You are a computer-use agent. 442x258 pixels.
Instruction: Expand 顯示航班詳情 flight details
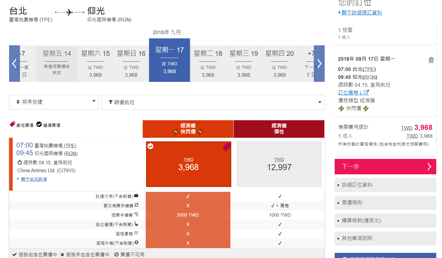pyautogui.click(x=34, y=179)
